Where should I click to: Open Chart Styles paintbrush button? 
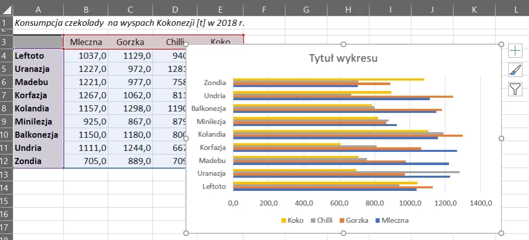[515, 70]
